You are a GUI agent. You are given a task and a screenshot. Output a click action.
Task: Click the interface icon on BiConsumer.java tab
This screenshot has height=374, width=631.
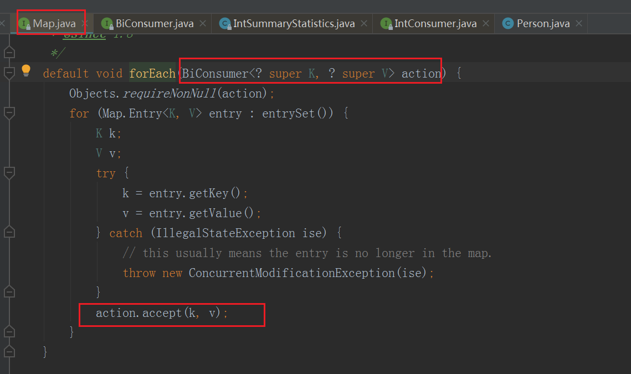click(107, 23)
